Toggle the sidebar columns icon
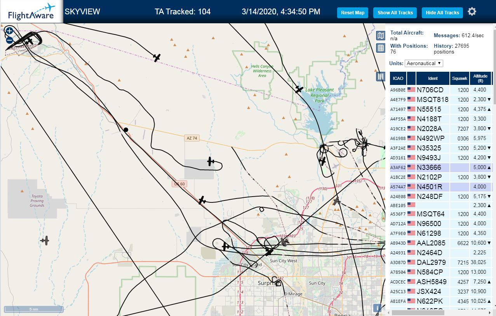Viewport: 496px width, 316px height. point(381,76)
